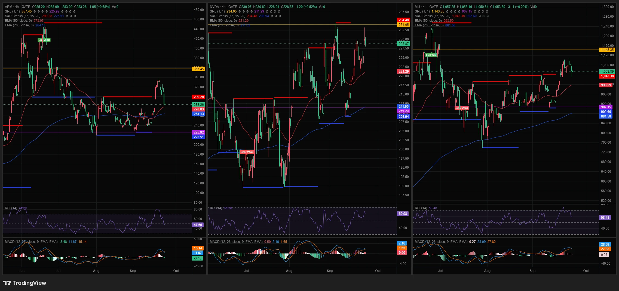Click the RSI value label 58.48
Image resolution: width=619 pixels, height=291 pixels.
click(x=605, y=218)
